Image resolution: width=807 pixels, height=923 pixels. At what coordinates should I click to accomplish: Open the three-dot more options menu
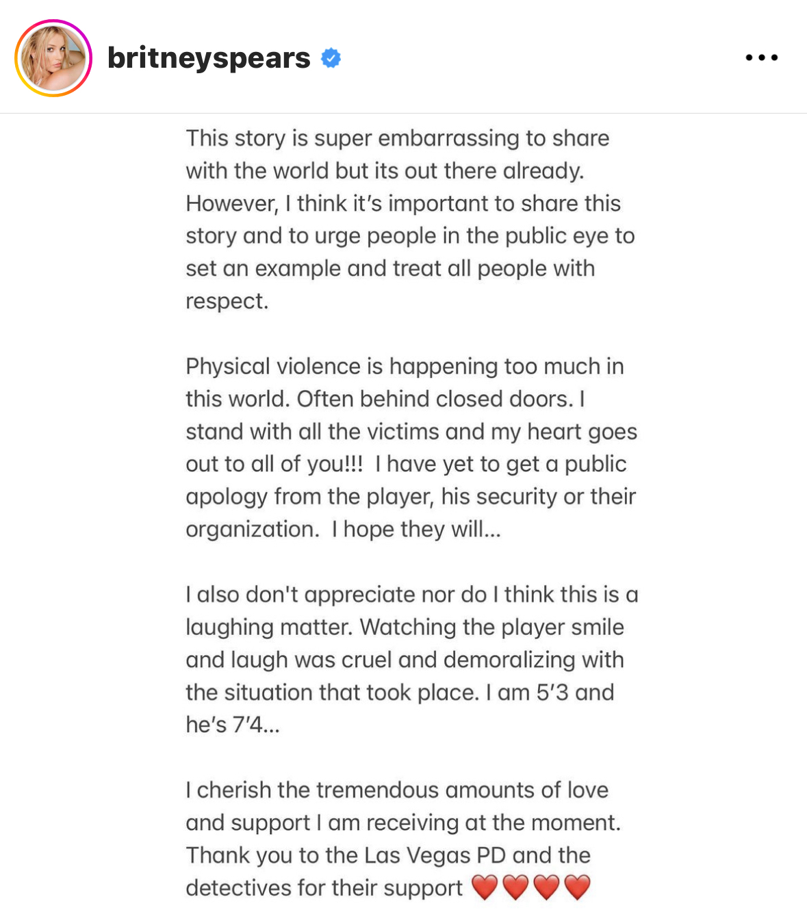coord(762,58)
